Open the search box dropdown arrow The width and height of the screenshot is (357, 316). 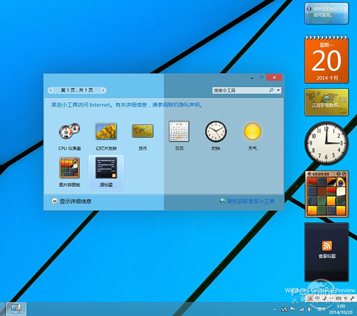278,90
